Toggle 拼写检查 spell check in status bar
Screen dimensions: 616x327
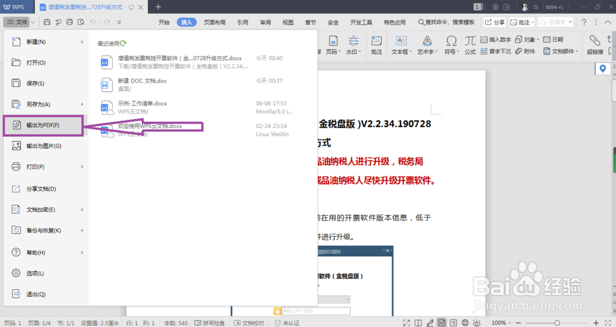click(x=210, y=323)
